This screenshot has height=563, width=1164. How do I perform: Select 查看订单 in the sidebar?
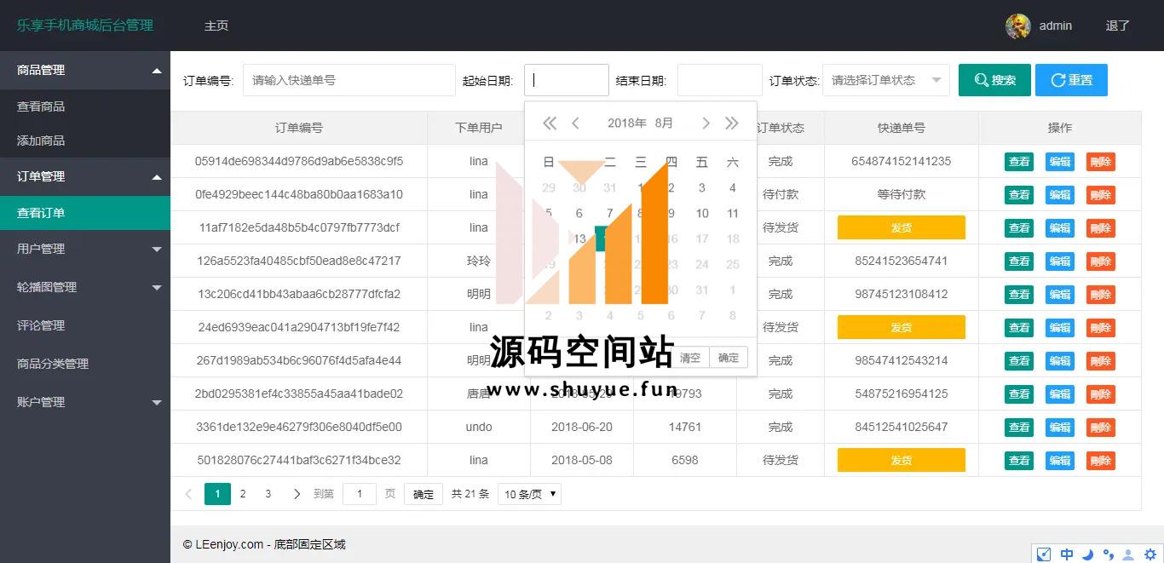coord(85,213)
